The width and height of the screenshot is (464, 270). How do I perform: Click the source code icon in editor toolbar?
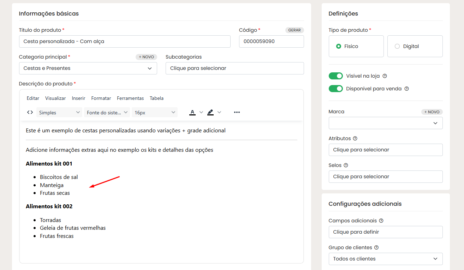tap(30, 112)
